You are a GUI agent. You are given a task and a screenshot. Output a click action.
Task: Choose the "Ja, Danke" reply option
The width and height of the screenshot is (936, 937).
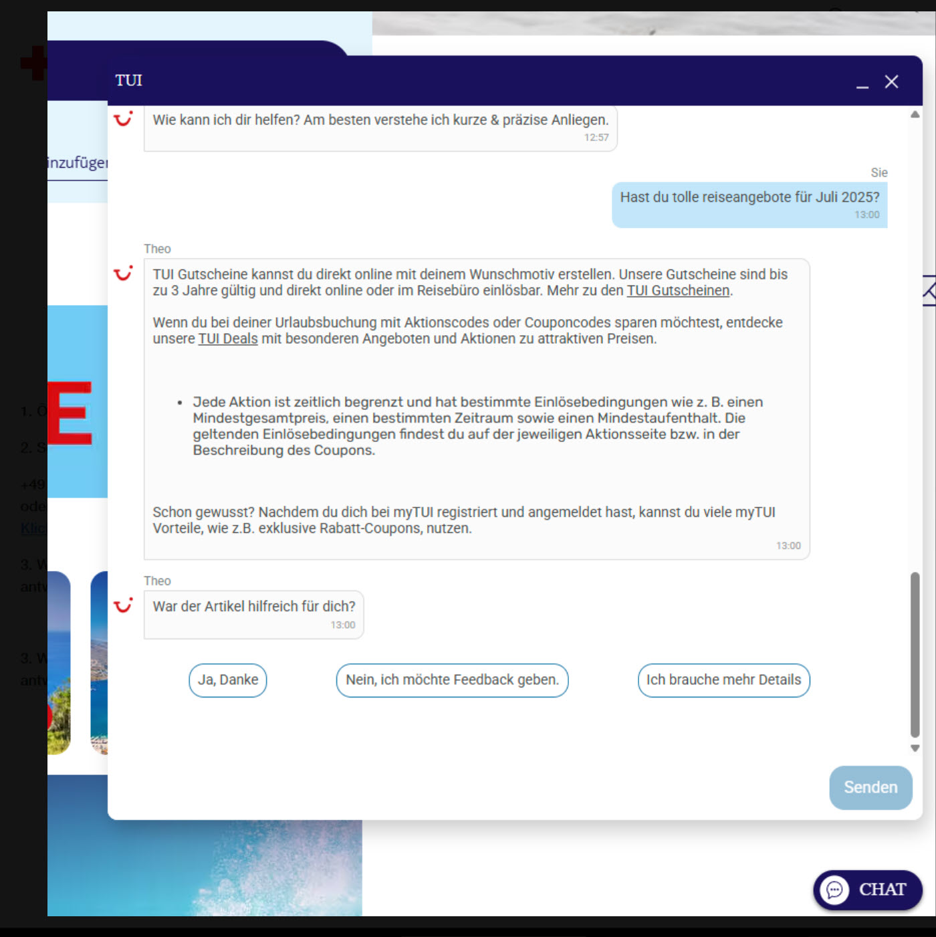click(228, 680)
